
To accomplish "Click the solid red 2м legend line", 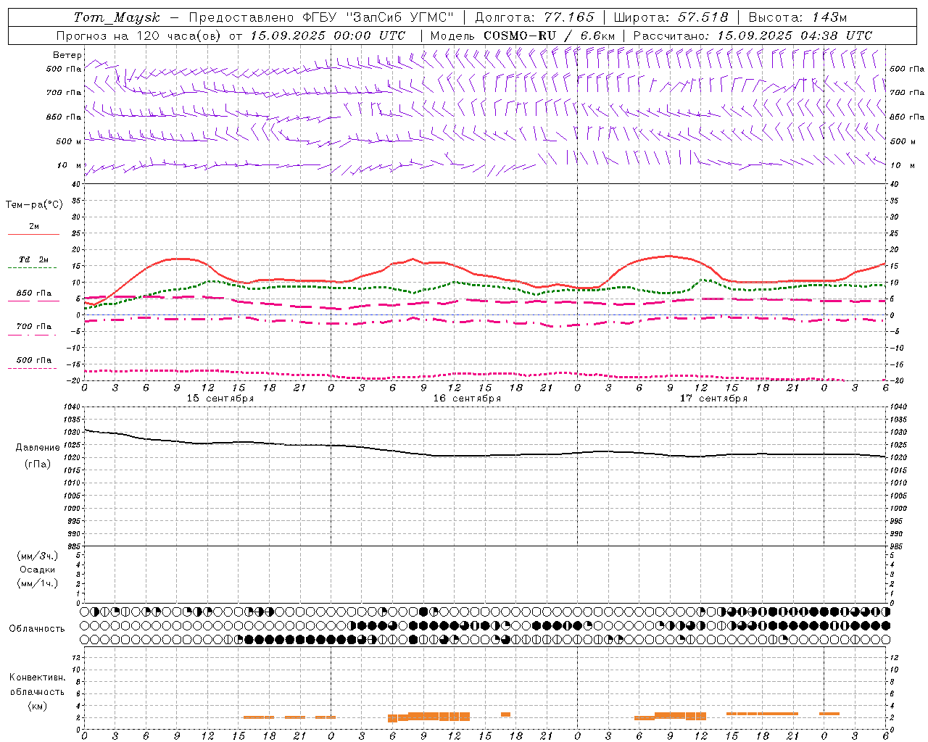I will point(33,234).
